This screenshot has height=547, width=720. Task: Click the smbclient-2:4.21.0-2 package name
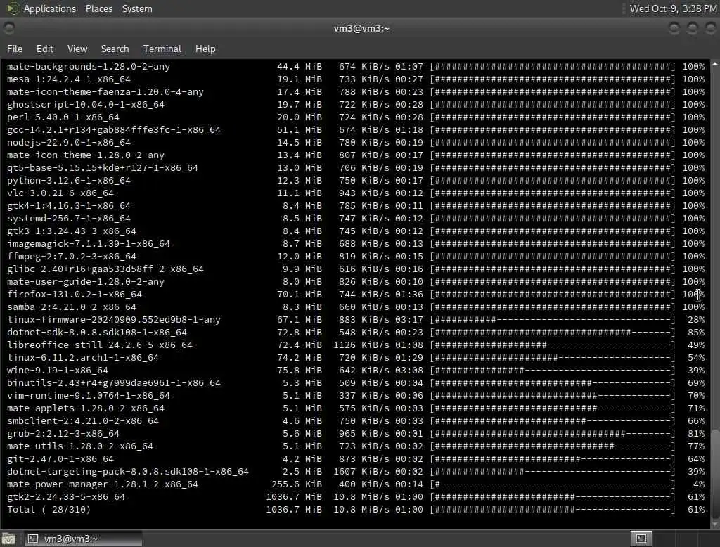click(83, 420)
